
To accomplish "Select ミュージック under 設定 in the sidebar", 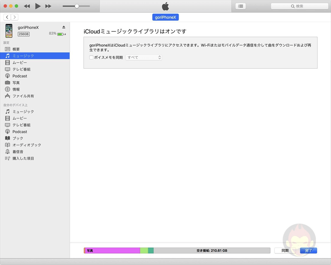I will (23, 56).
